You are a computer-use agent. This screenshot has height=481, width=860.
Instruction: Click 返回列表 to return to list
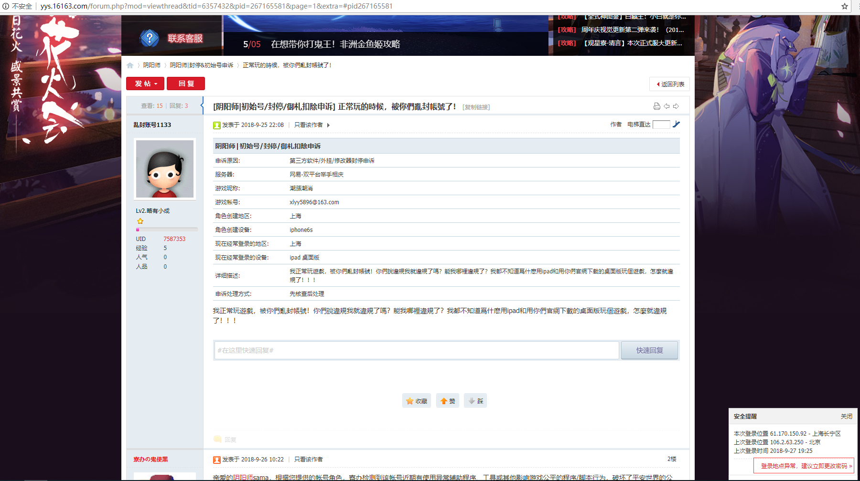[669, 84]
